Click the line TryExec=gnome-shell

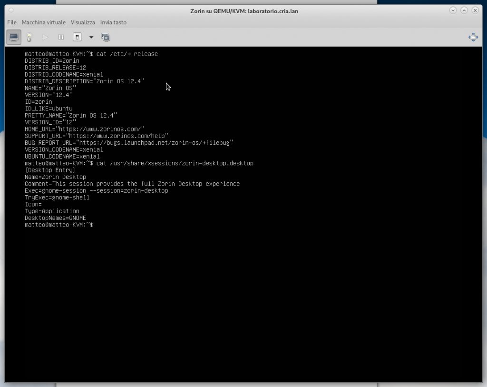click(57, 198)
